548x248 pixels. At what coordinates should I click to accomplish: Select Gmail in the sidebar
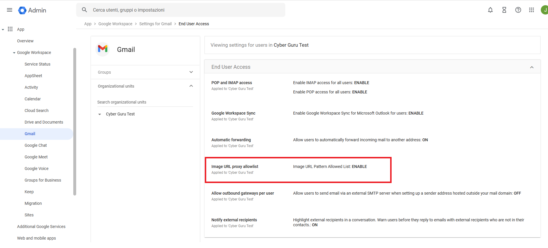[x=36, y=134]
